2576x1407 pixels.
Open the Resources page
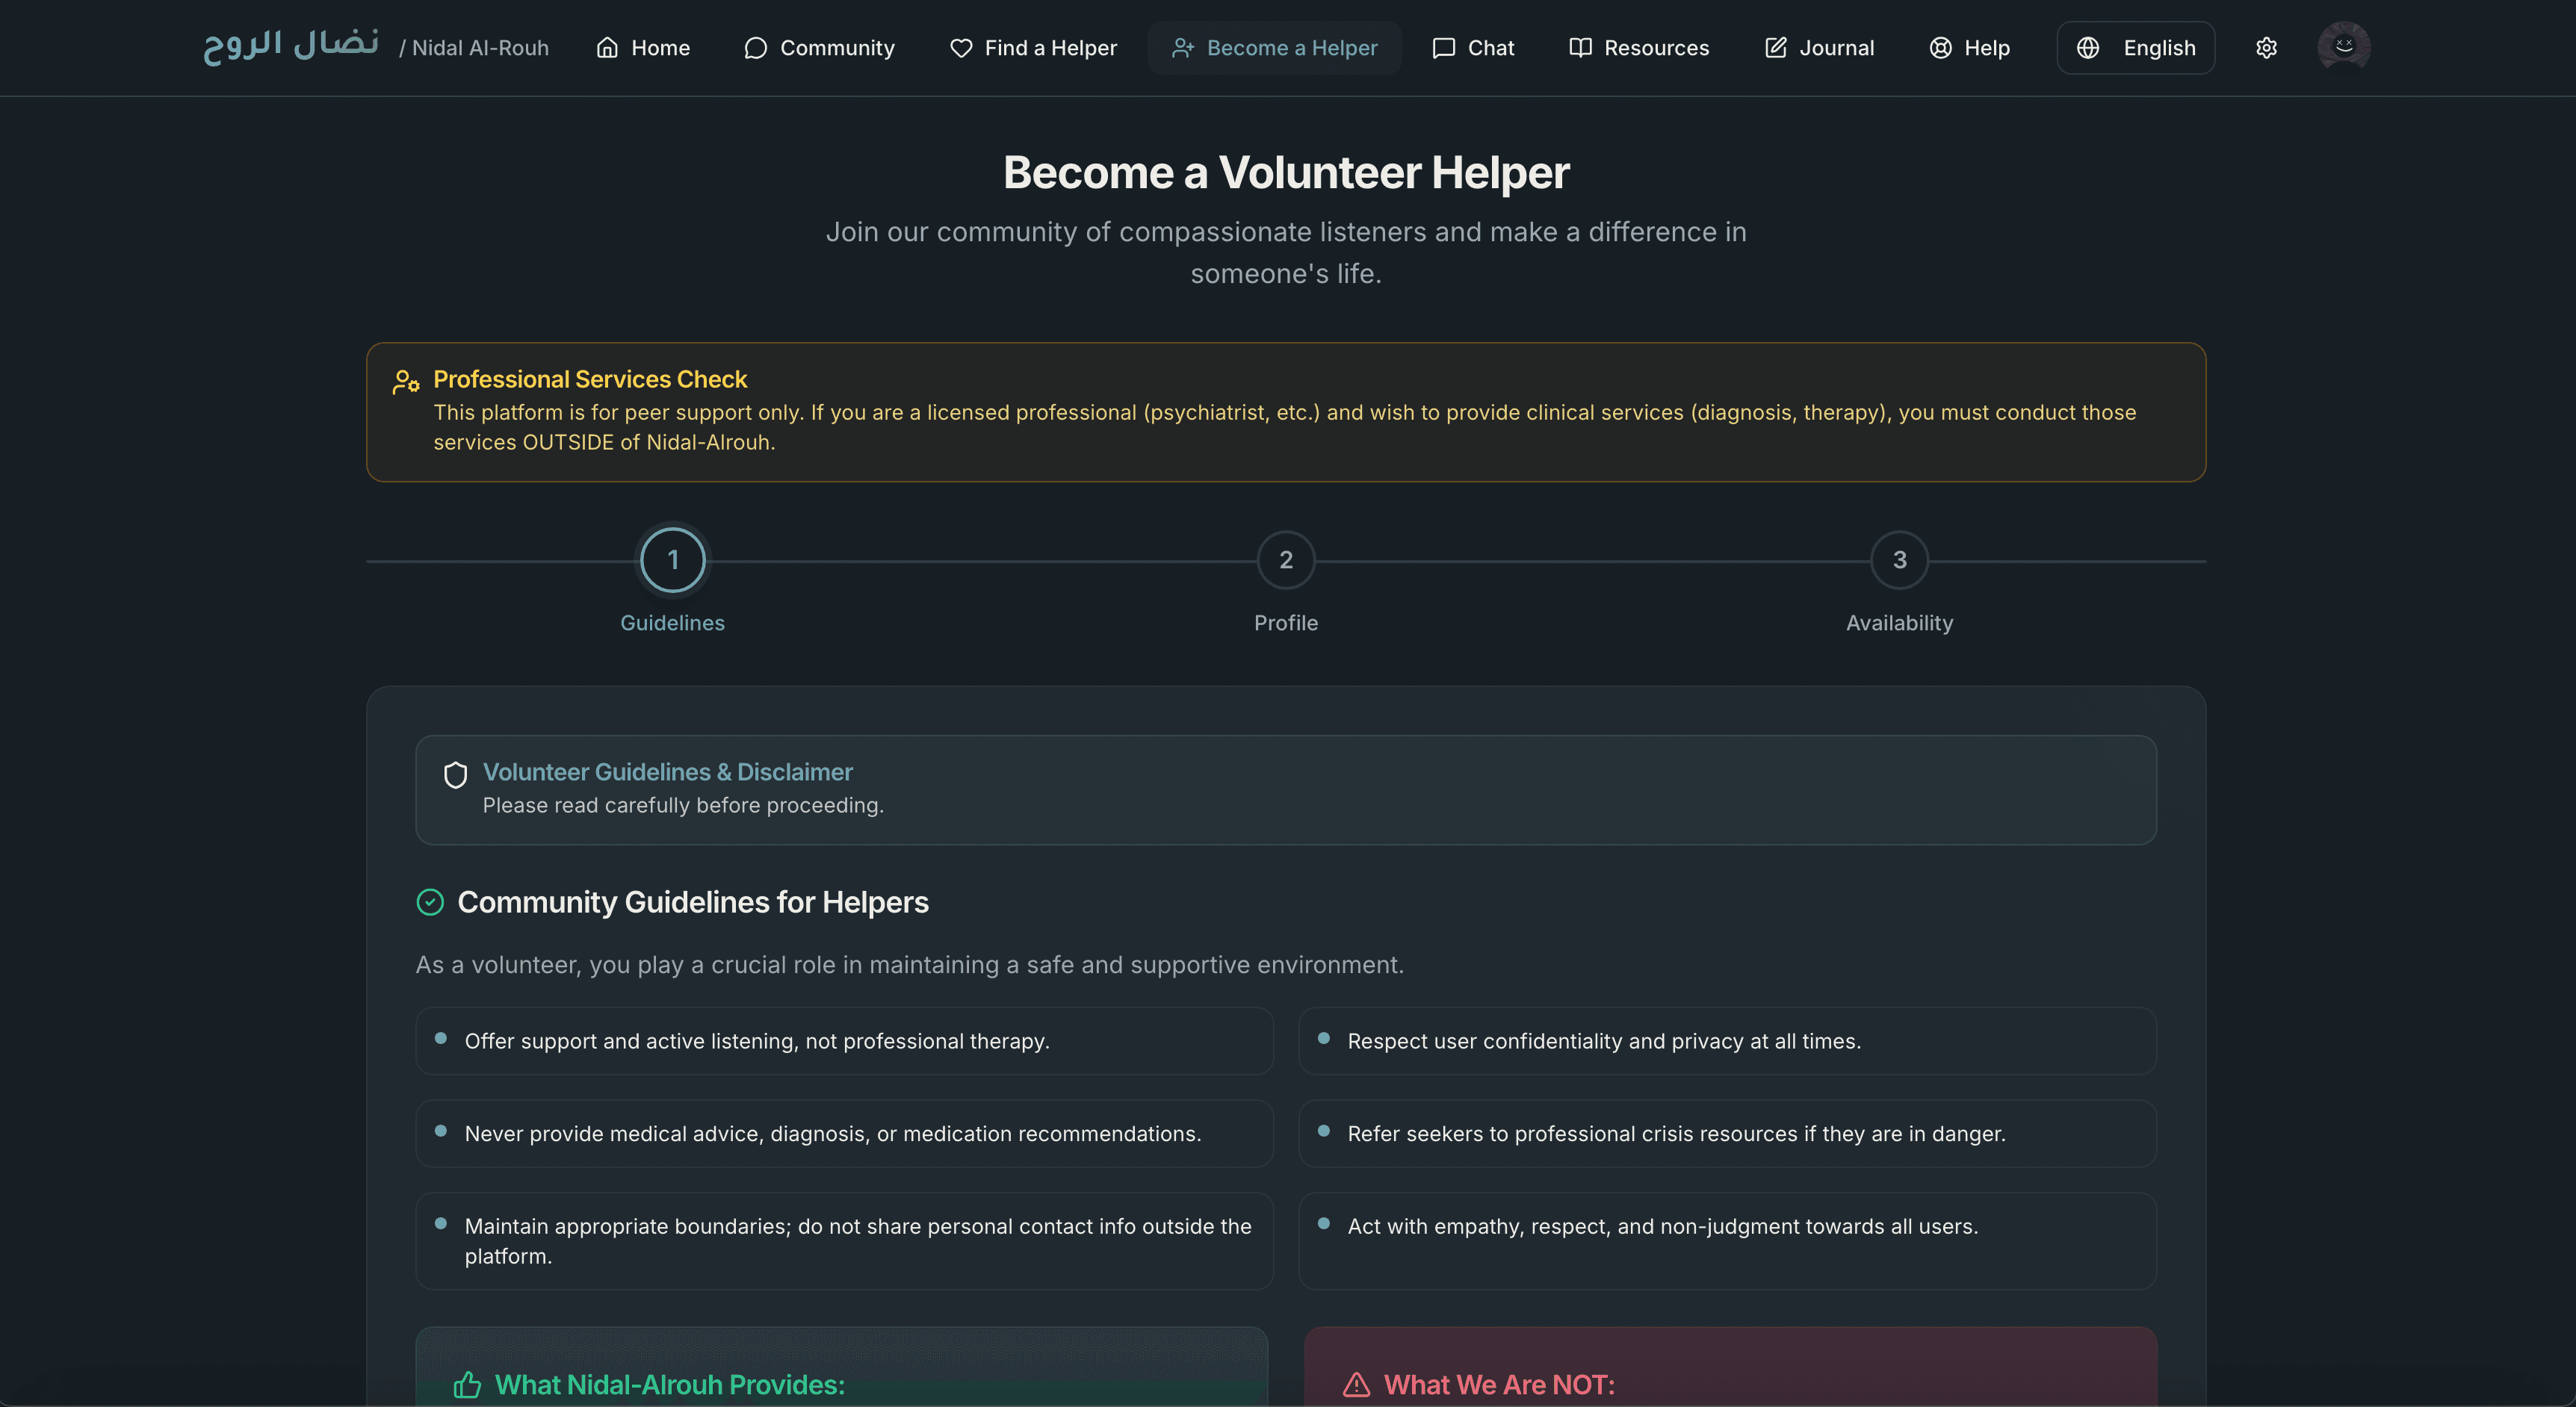pyautogui.click(x=1639, y=48)
